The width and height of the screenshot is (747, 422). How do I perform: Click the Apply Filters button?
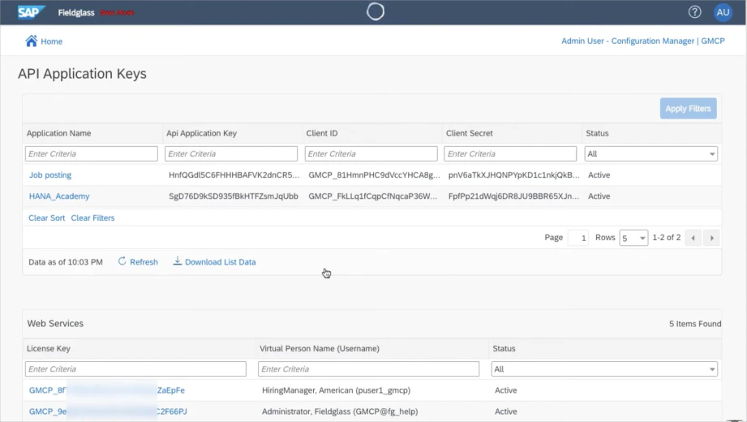688,109
